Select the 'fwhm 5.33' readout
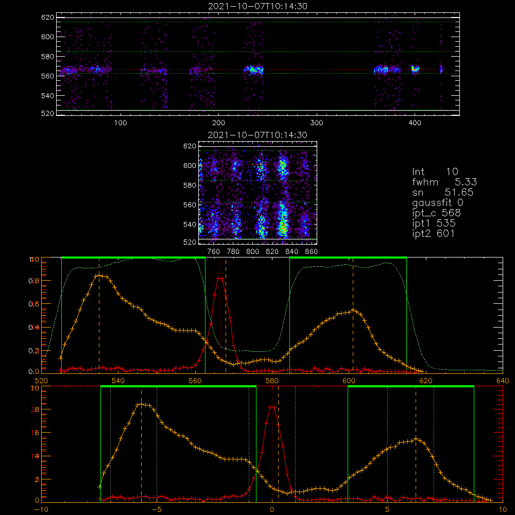This screenshot has height=515, width=515. [444, 182]
